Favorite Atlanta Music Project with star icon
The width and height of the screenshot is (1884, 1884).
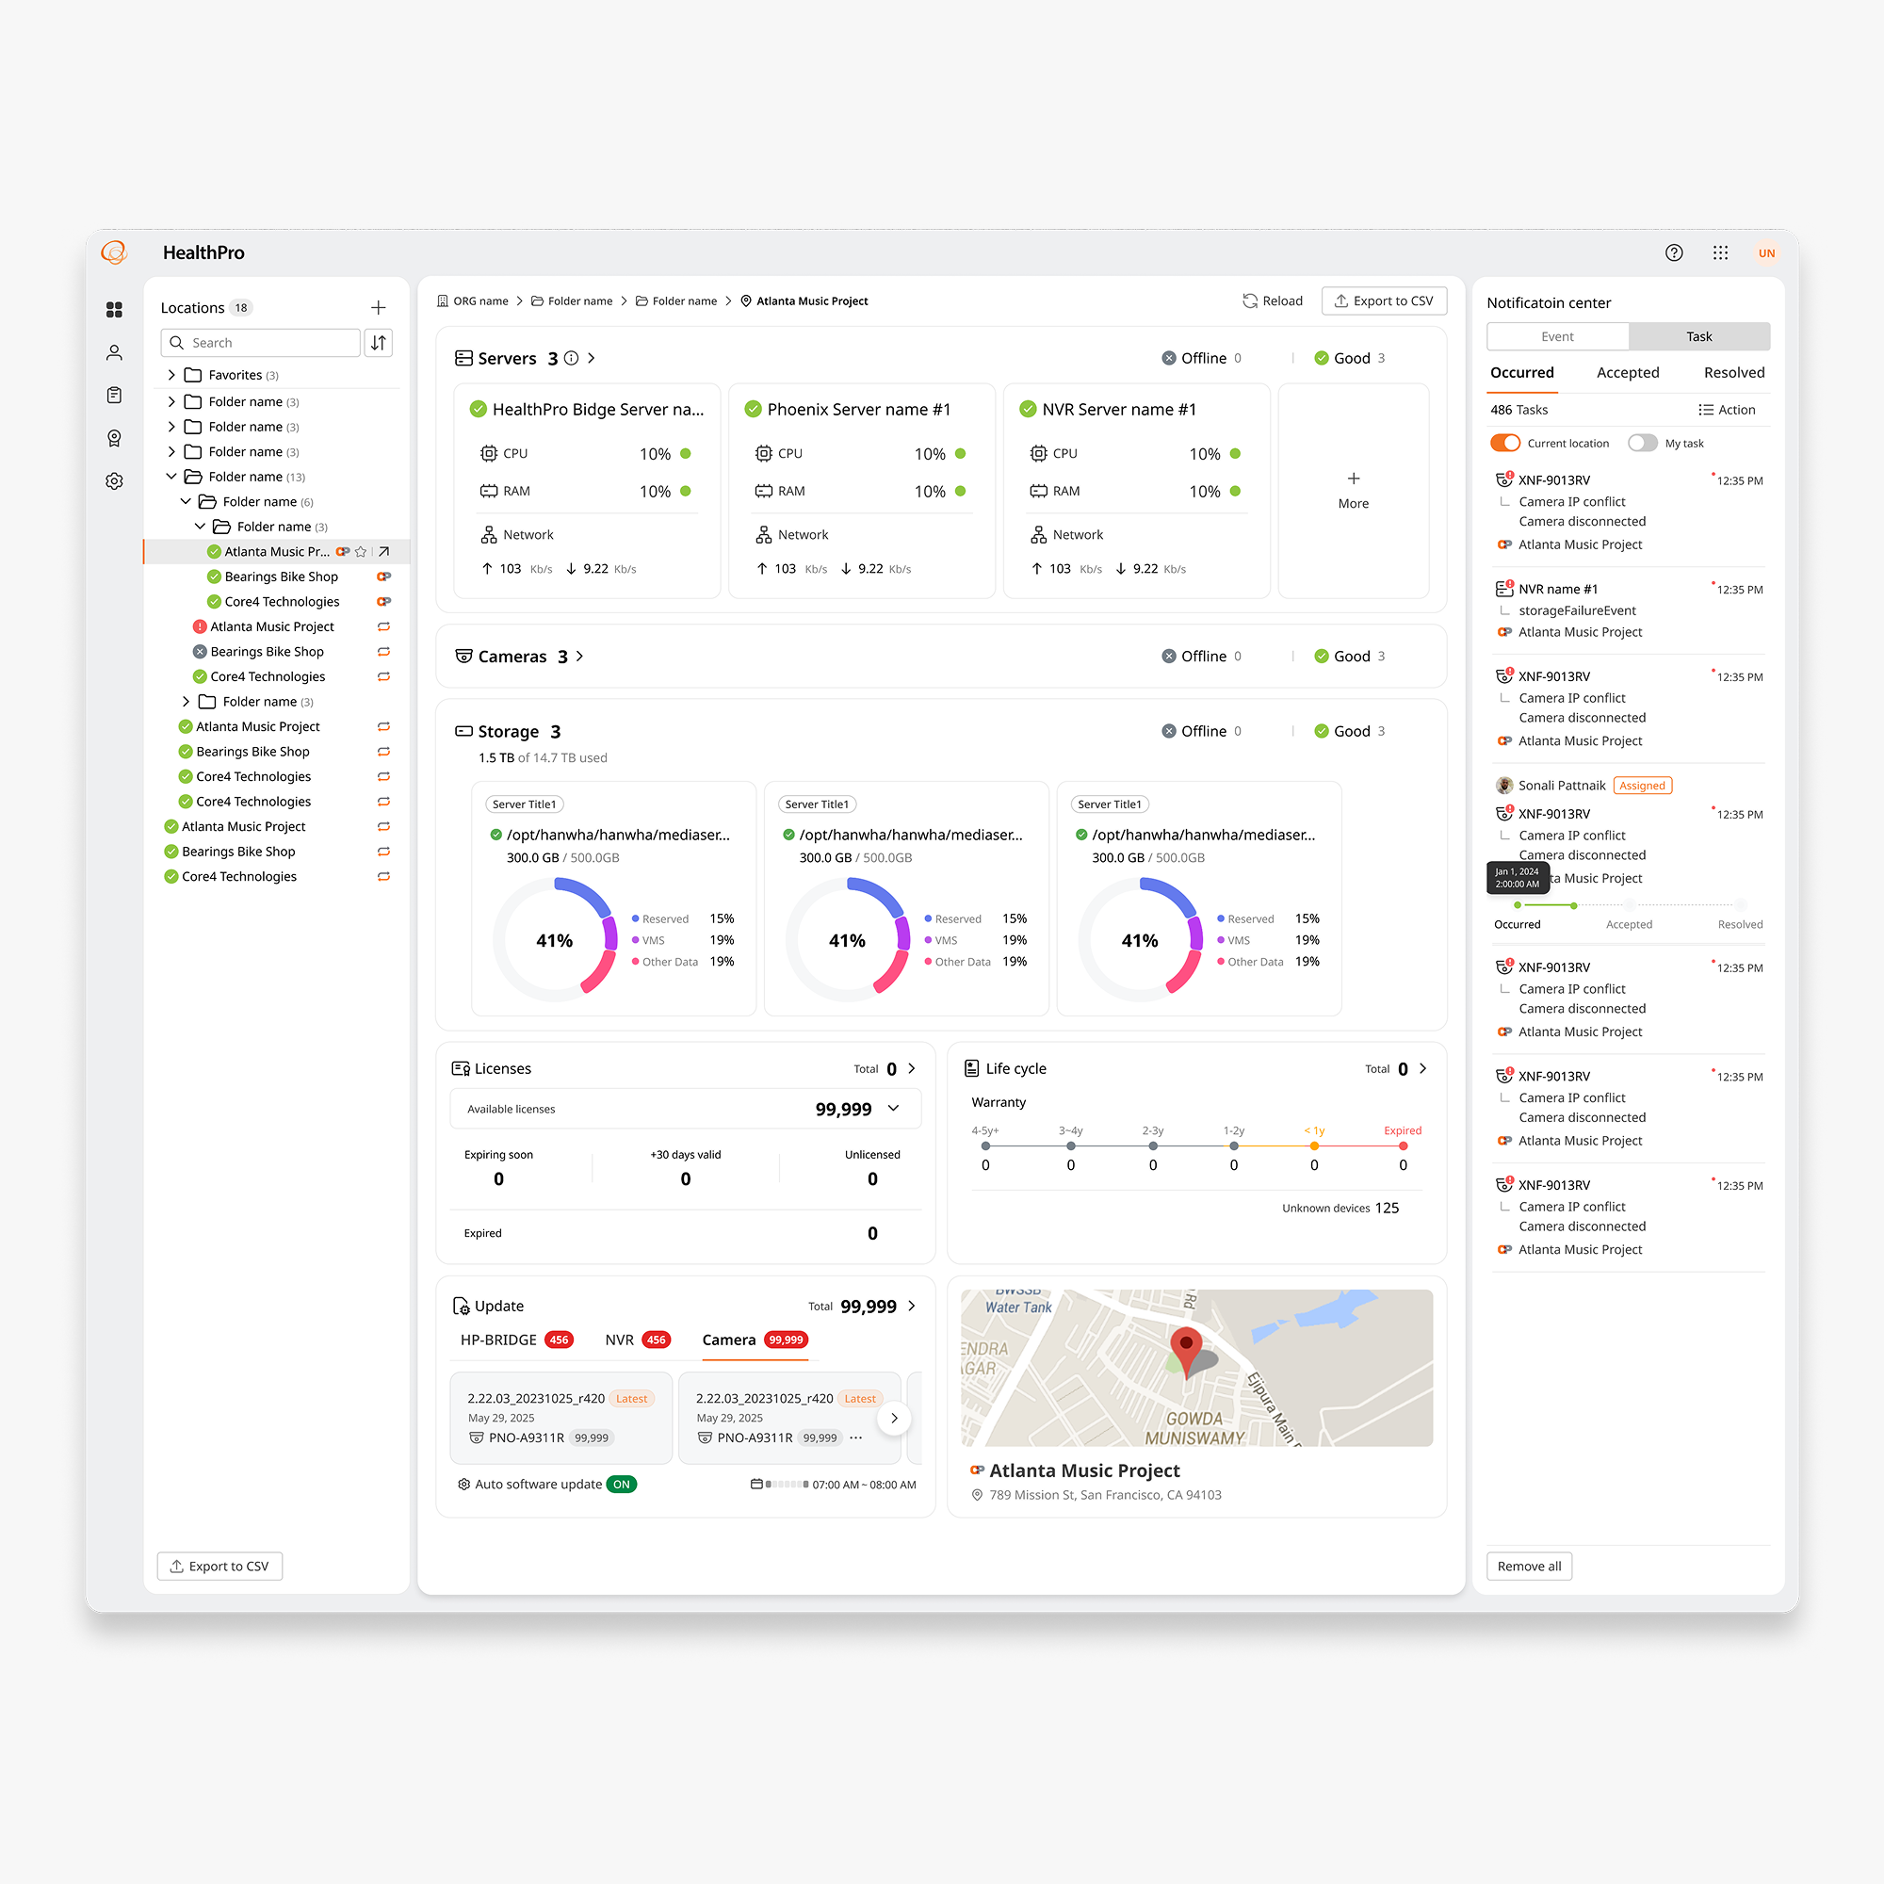click(x=361, y=552)
